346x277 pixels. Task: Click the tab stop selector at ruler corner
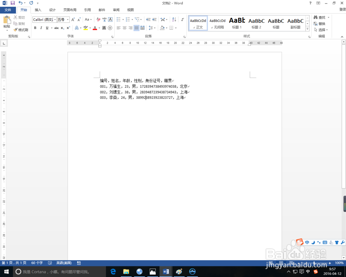4,43
